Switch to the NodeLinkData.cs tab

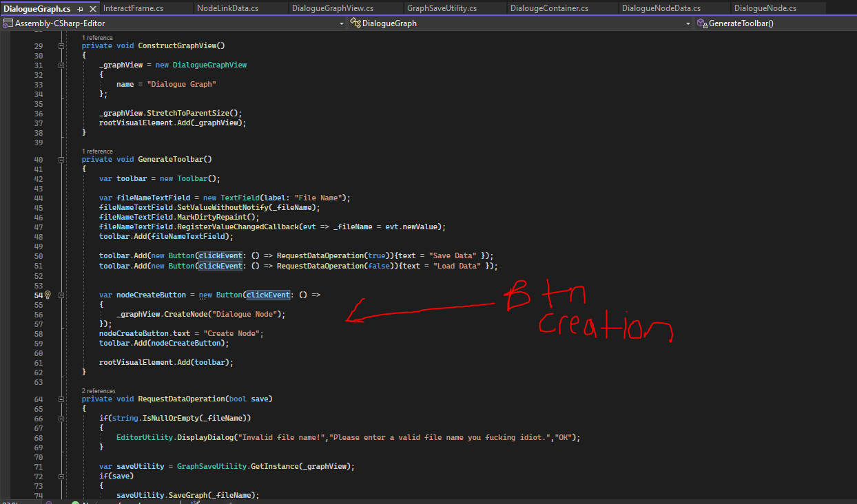click(227, 8)
